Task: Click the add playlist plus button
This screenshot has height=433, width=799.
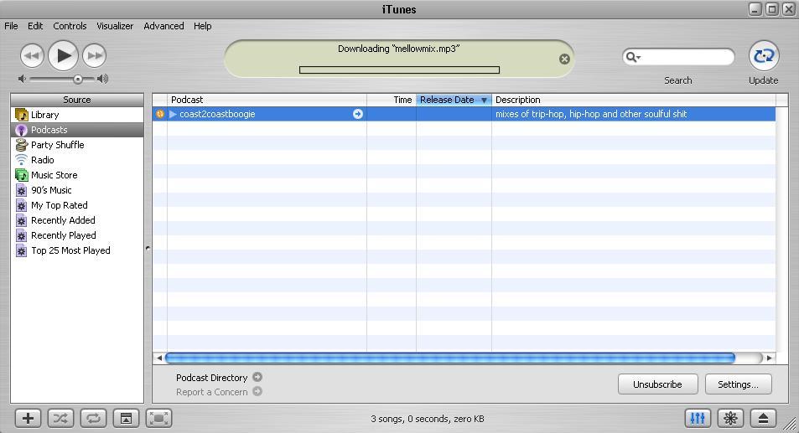Action: pos(28,418)
